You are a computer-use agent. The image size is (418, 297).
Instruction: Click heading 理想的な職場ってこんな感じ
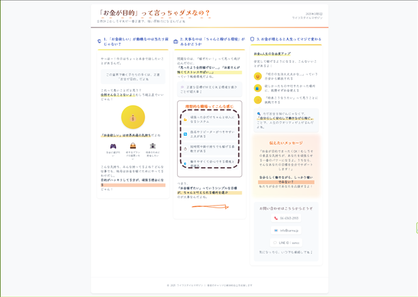point(210,106)
